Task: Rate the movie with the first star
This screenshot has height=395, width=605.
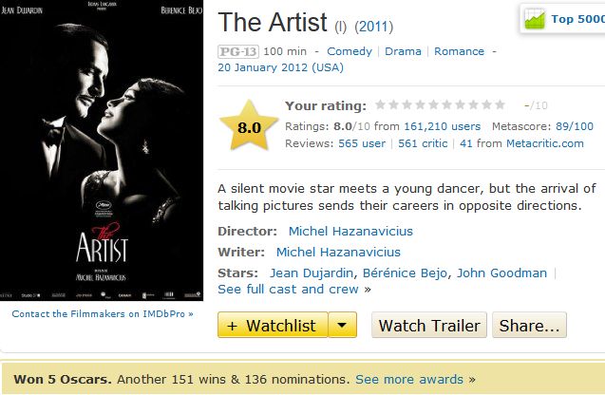Action: pyautogui.click(x=381, y=105)
